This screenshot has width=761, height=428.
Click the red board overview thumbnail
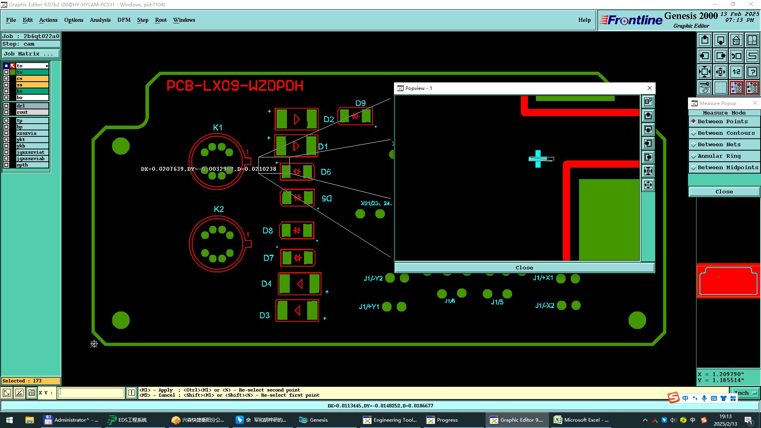[x=728, y=281]
